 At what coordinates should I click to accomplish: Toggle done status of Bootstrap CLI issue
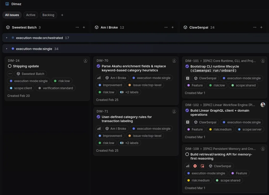(187, 66)
